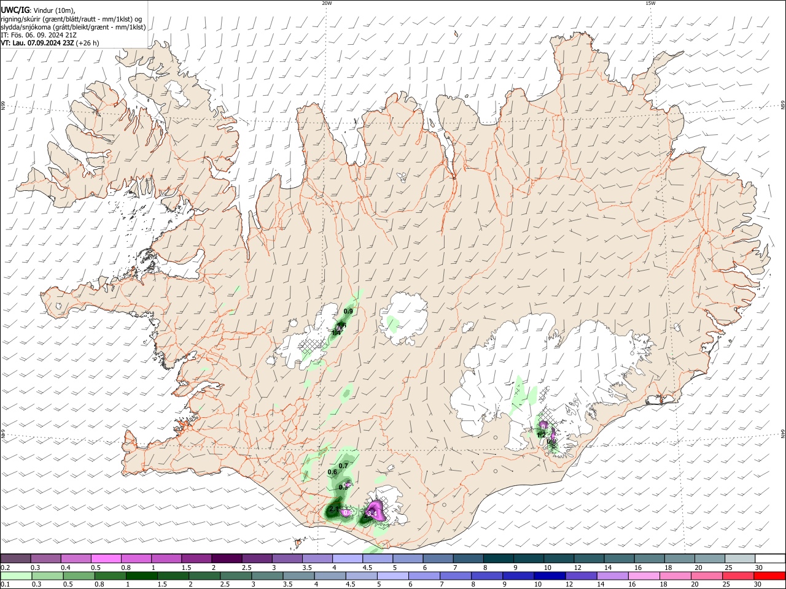The height and width of the screenshot is (589, 786).
Task: Click the '0.1' label on the lower scale
Action: tap(4, 585)
